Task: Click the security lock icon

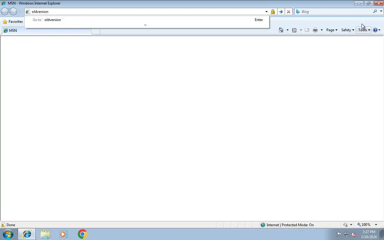Action: 273,12
